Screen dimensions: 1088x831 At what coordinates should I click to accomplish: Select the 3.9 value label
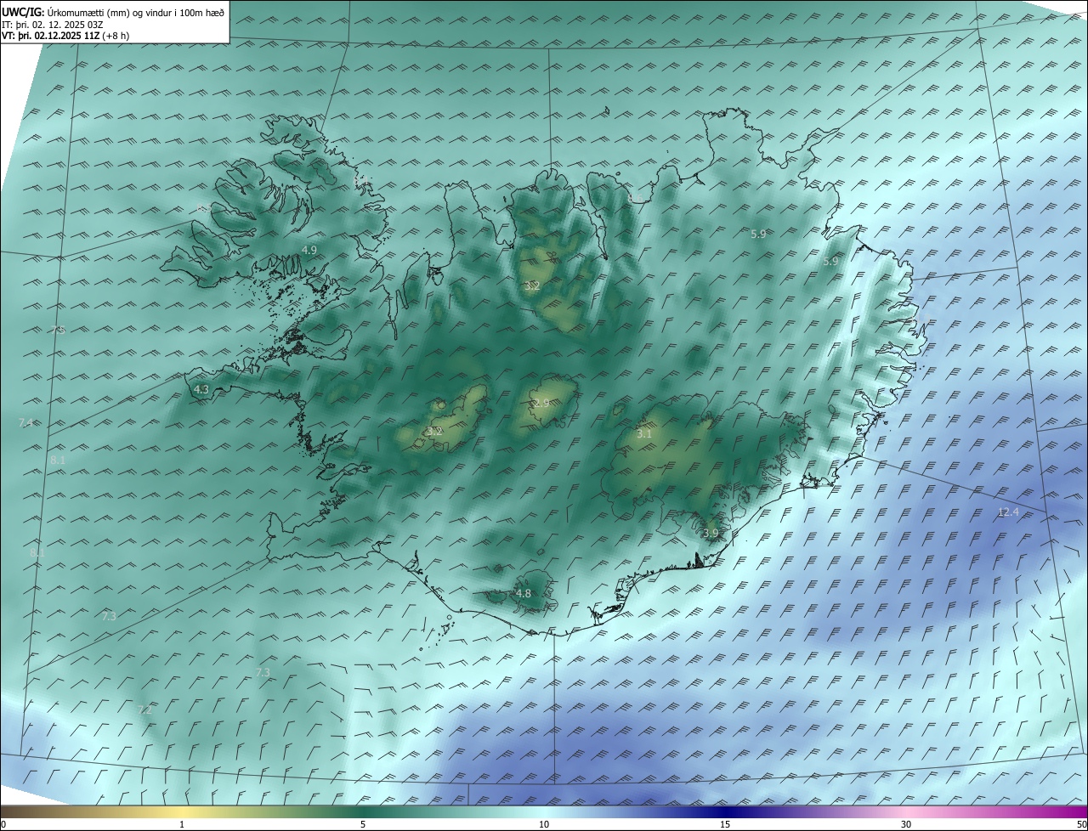711,533
